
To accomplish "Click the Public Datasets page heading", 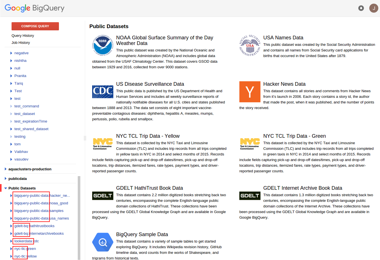I will point(109,26).
